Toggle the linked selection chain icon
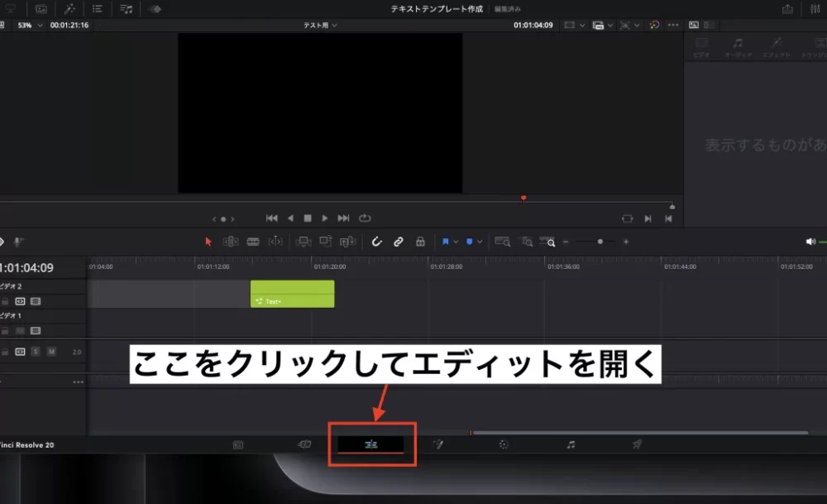827x504 pixels. 399,242
